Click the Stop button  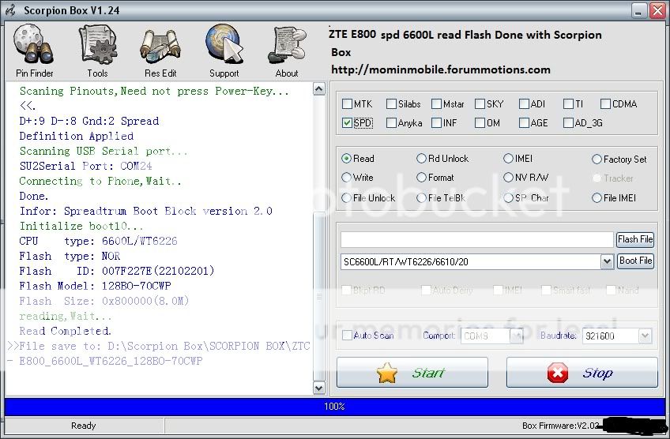[x=582, y=373]
